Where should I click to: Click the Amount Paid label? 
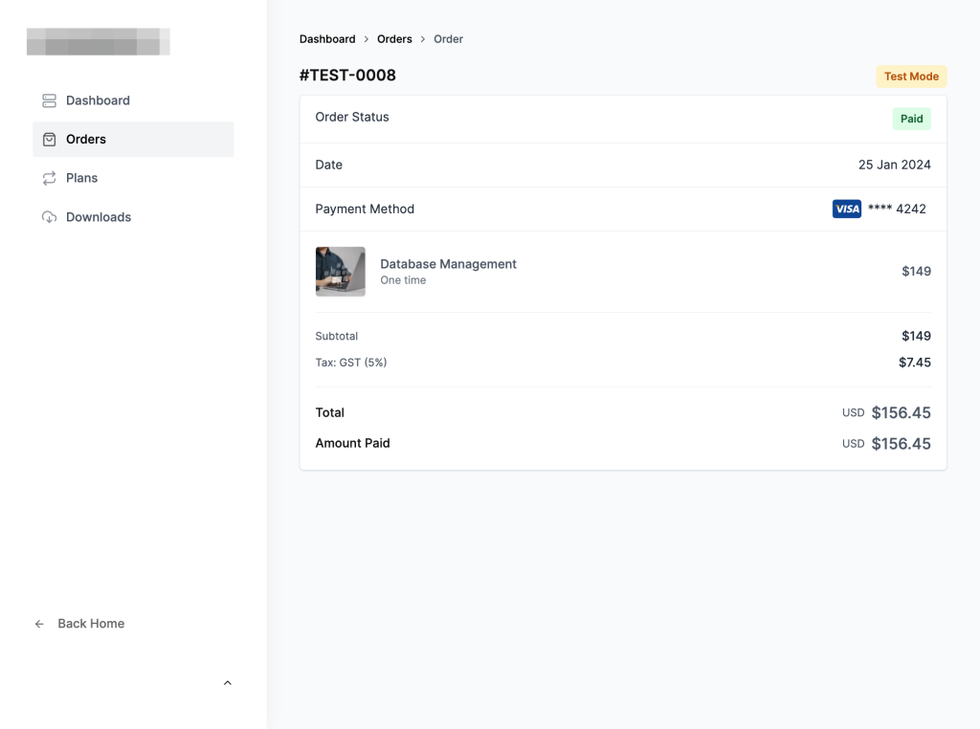coord(352,443)
